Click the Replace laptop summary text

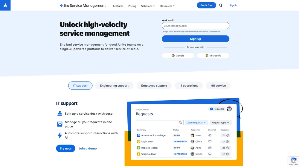tap(149, 148)
